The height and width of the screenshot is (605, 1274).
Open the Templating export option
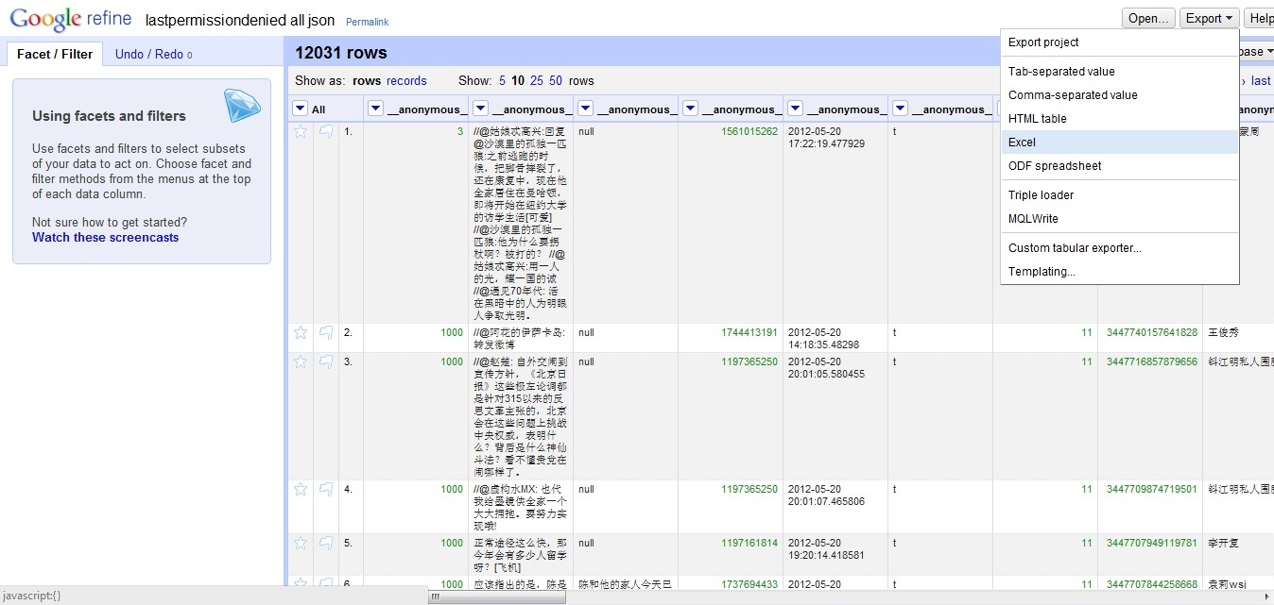(1120, 272)
